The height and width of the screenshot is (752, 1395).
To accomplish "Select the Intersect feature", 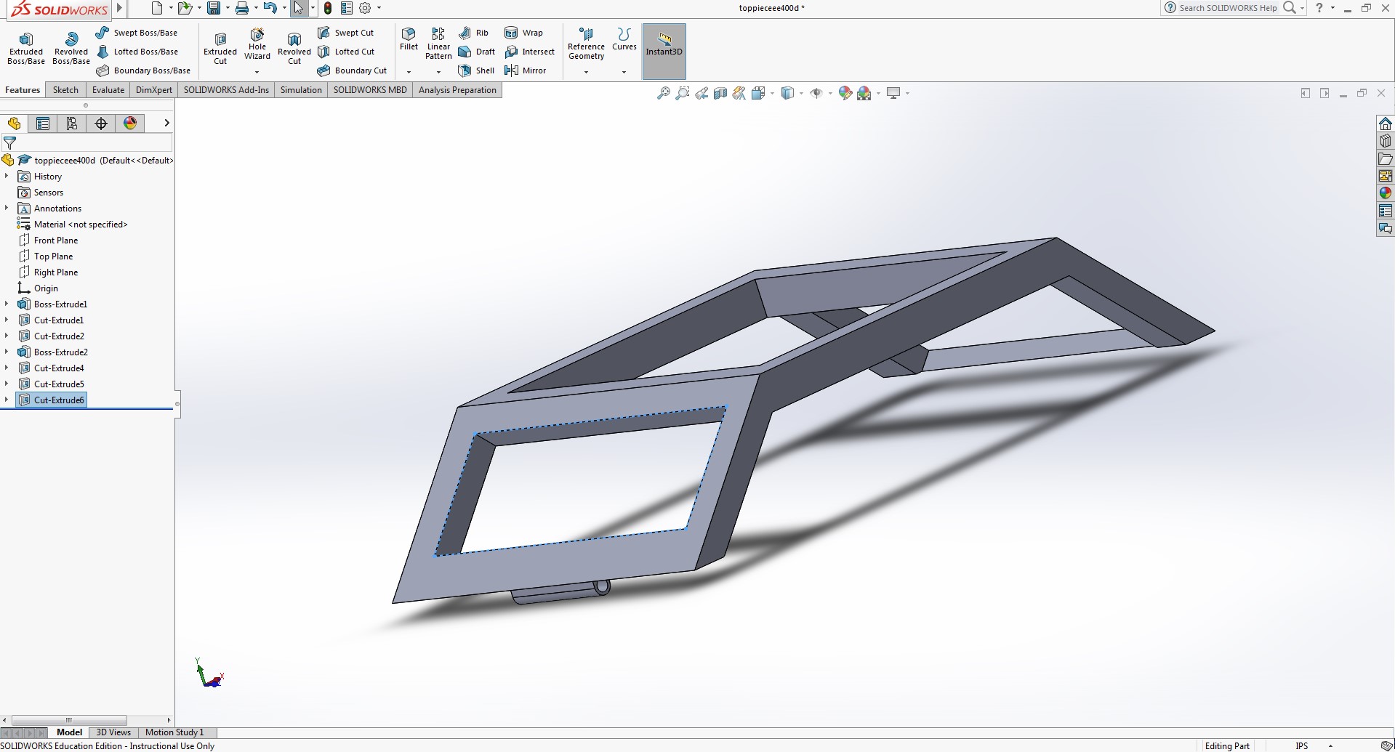I will pos(530,52).
